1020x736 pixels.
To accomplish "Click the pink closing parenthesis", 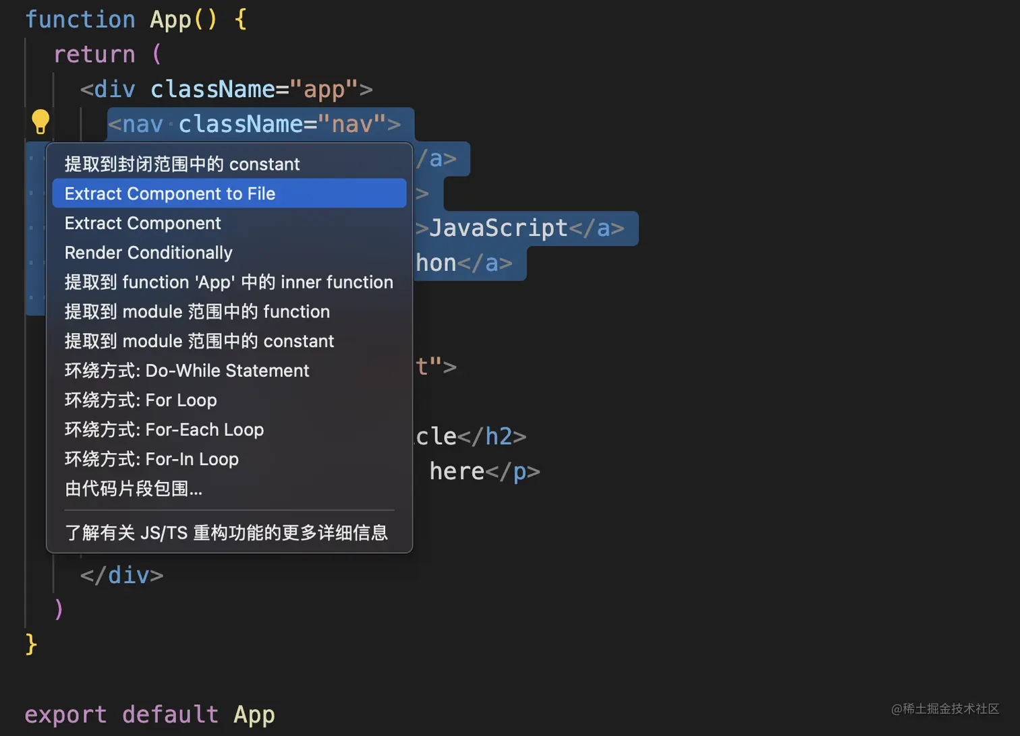I will click(x=59, y=609).
